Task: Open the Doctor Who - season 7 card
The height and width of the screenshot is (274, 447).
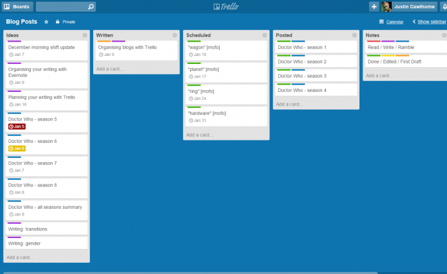Action: (47, 166)
